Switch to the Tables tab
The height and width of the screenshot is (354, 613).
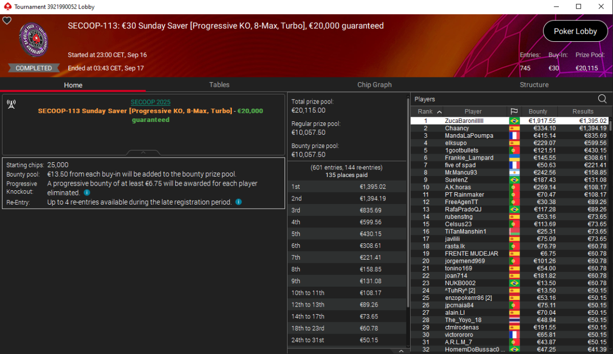coord(219,85)
